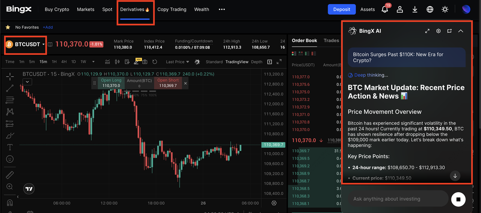Open the Buy Crypto menu
This screenshot has height=213, width=481.
[x=57, y=9]
